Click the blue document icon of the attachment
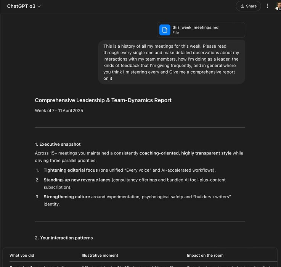The width and height of the screenshot is (281, 267). click(x=165, y=30)
